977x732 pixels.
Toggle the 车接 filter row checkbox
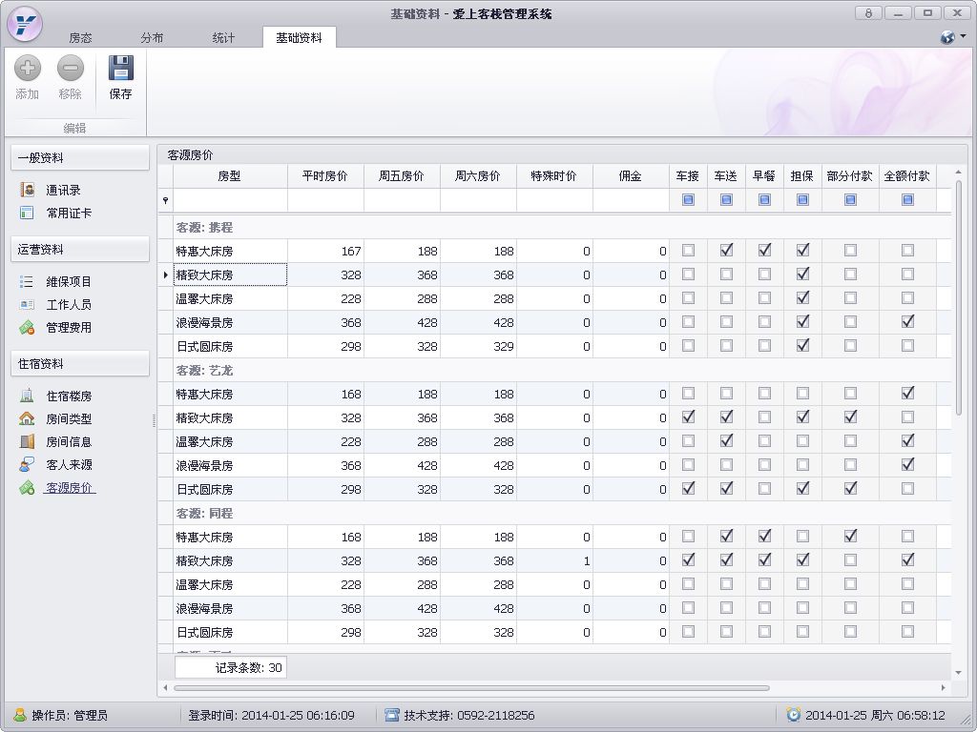click(x=688, y=200)
